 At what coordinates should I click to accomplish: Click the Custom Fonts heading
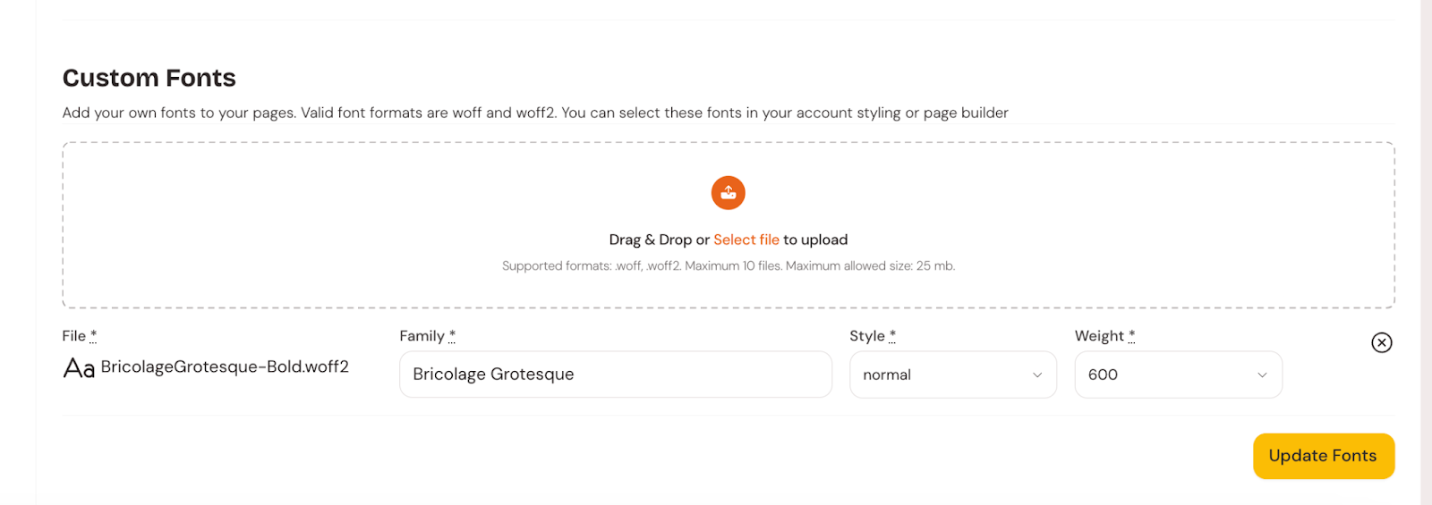[149, 78]
